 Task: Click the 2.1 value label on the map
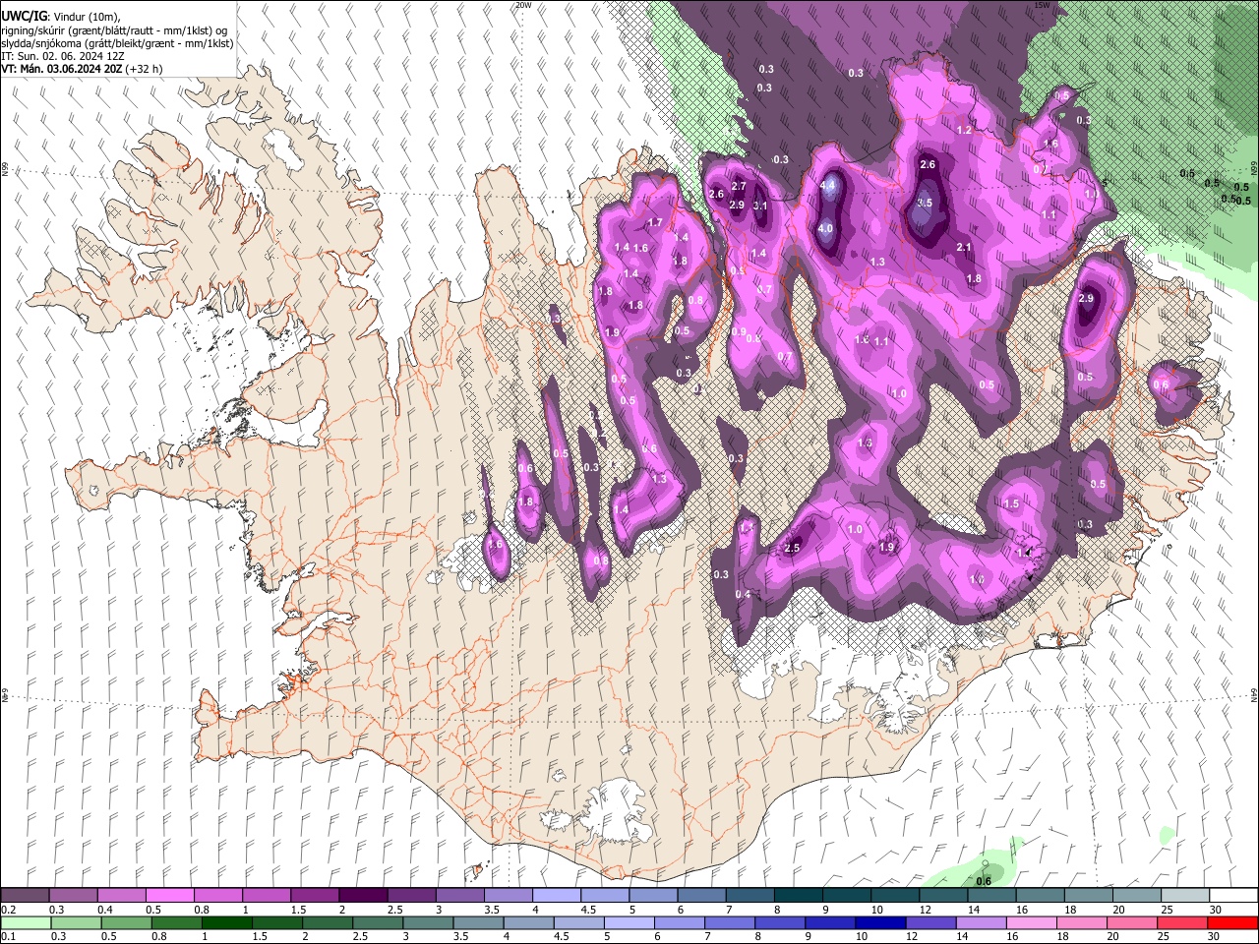click(964, 247)
